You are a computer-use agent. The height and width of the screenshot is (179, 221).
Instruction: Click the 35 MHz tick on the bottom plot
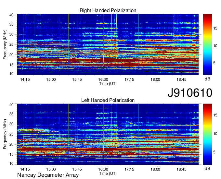[11, 114]
